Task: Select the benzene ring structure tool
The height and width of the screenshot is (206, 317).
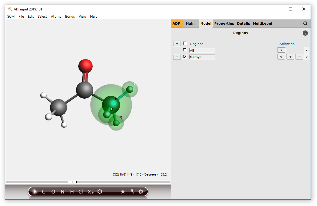Action: [100, 191]
